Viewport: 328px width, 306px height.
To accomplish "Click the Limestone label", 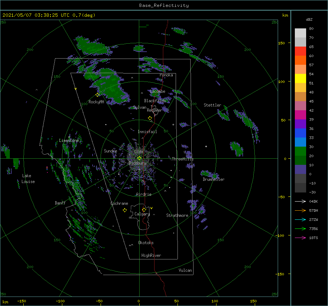I will [x=69, y=140].
